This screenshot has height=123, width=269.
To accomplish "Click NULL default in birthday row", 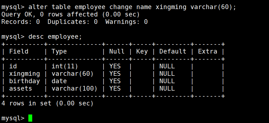I will 167,81.
